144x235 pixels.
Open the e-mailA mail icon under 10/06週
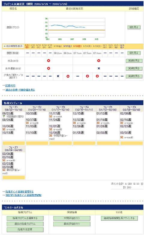[4, 129]
